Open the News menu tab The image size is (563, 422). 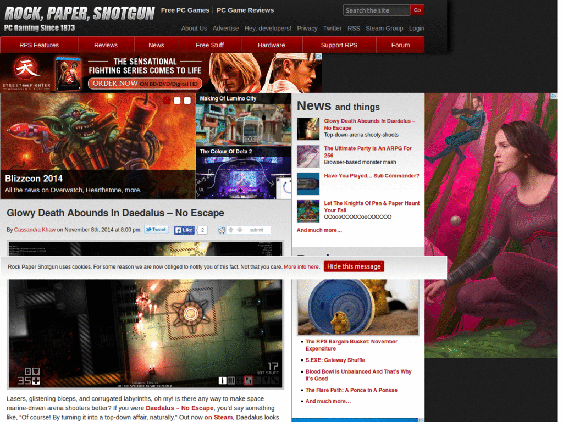click(156, 45)
